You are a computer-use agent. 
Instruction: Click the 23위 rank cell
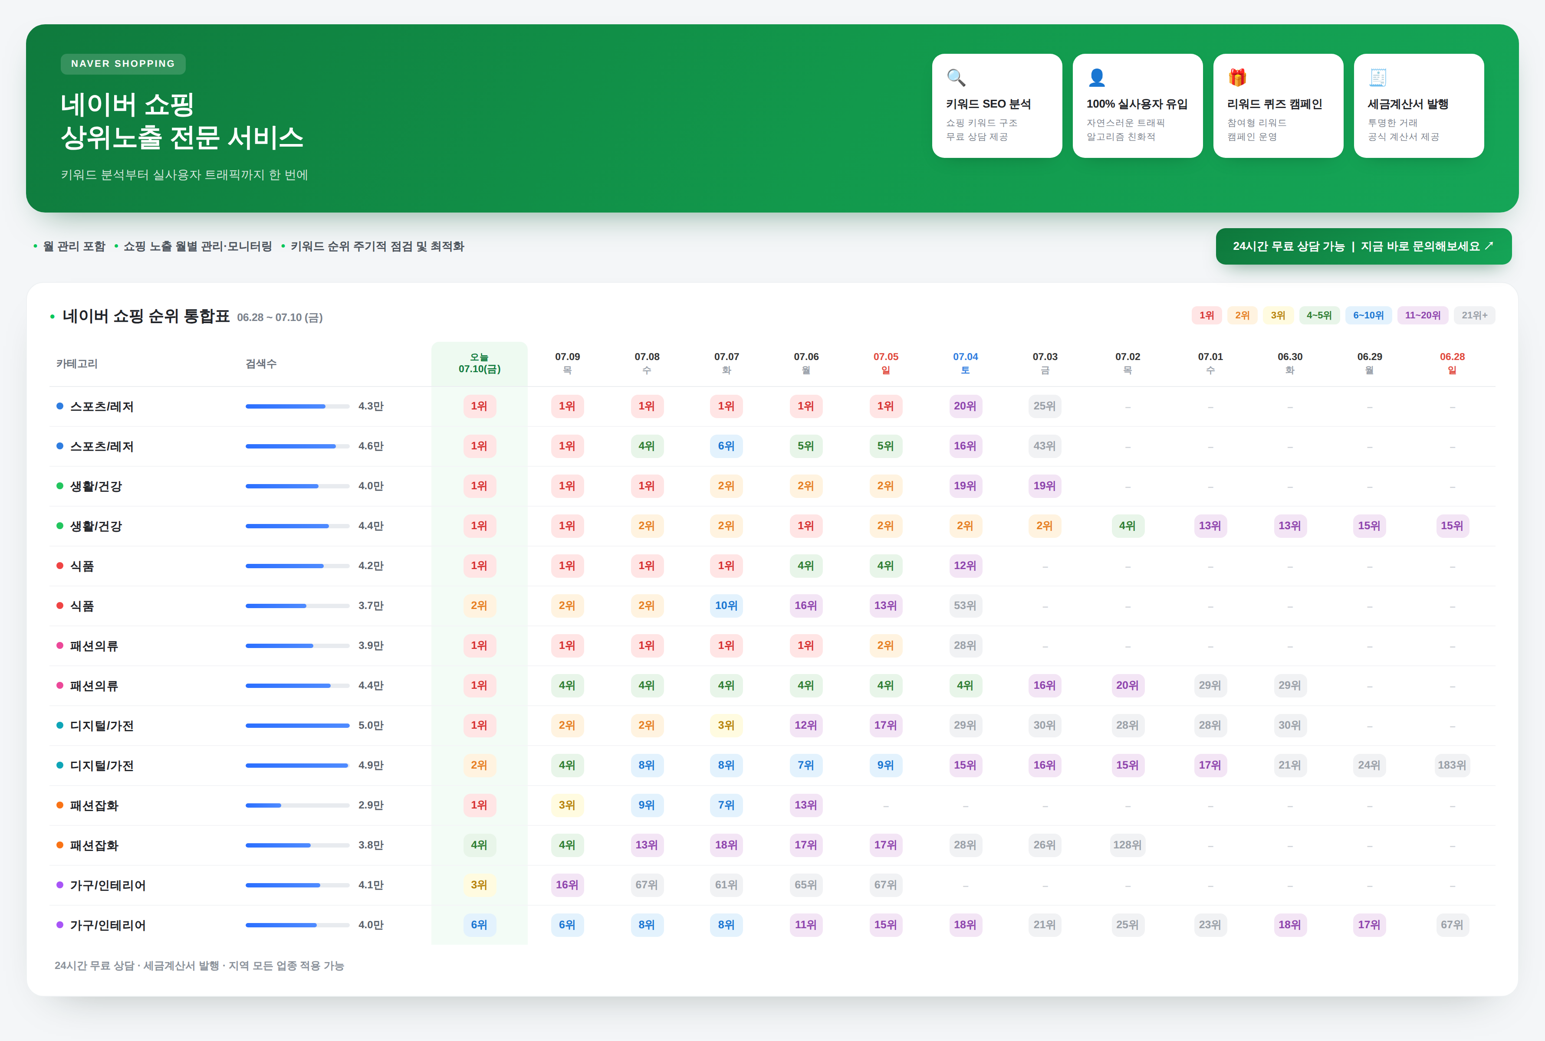(1210, 925)
